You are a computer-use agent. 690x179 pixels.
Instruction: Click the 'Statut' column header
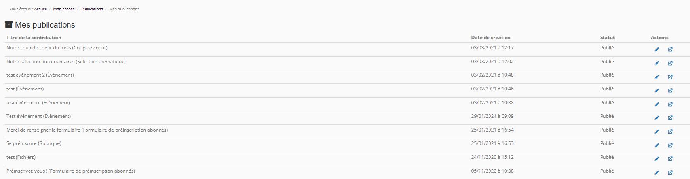(607, 38)
